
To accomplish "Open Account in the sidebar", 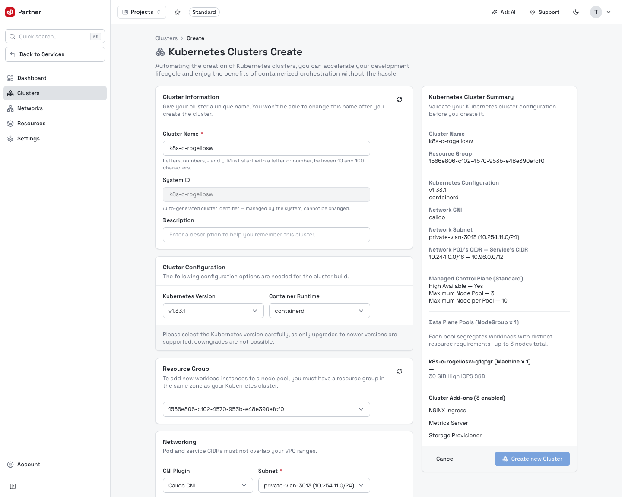I will click(55, 465).
